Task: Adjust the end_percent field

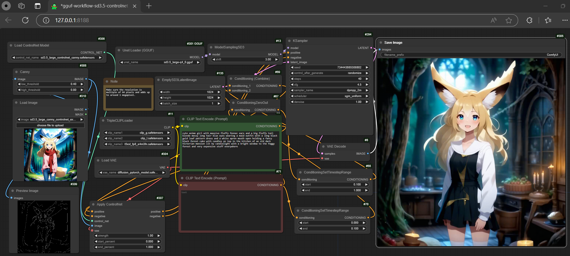Action: click(128, 247)
